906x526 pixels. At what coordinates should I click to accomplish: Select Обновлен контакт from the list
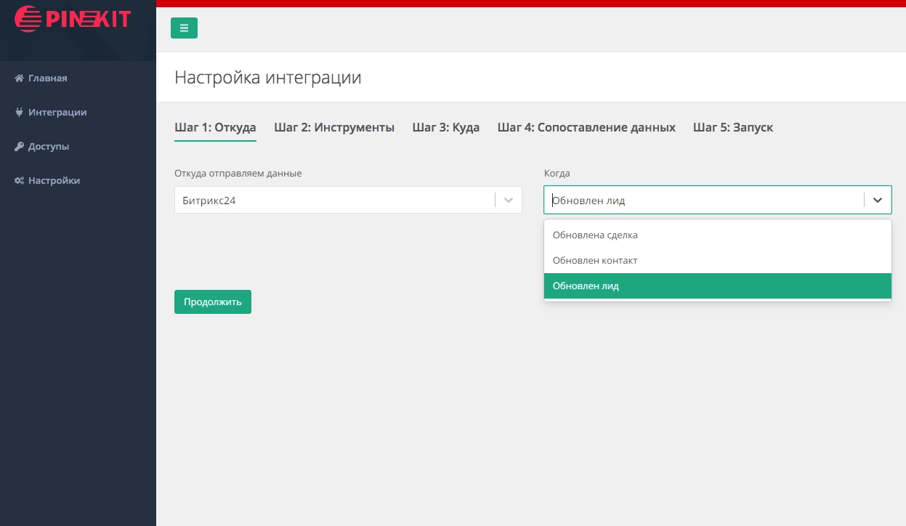(x=595, y=261)
